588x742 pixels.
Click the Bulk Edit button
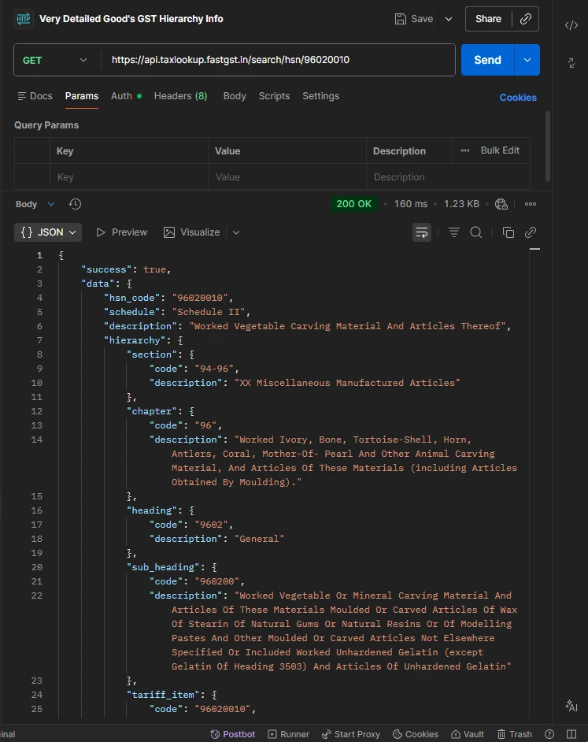pos(500,150)
